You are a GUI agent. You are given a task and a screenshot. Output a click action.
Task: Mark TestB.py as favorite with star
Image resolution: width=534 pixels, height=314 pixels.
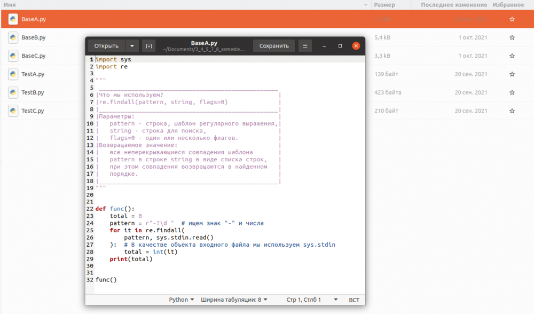(x=512, y=92)
